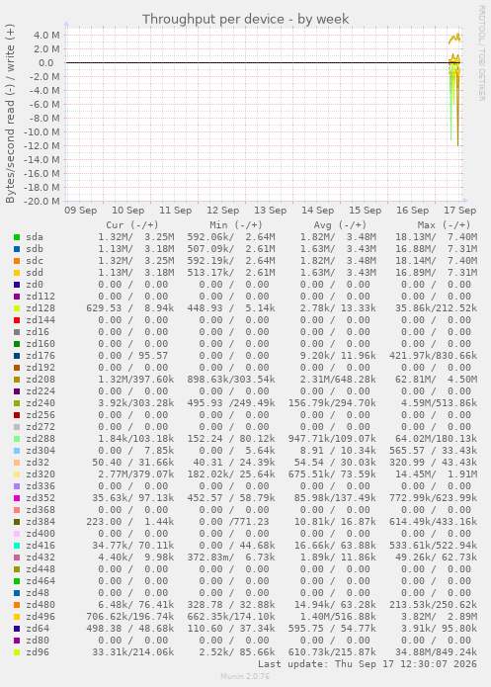Click sda current value '1.32M/ 3.25M'

click(135, 237)
